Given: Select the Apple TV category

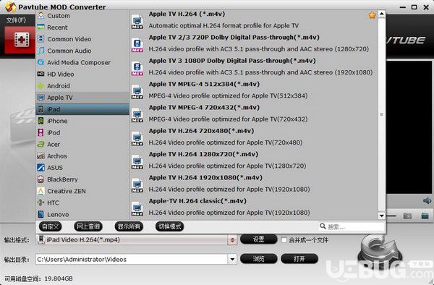Looking at the screenshot, I should coord(82,98).
